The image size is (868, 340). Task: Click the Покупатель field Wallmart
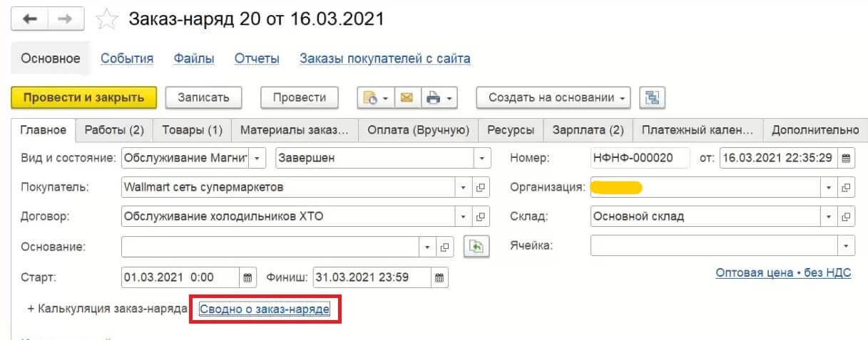288,188
